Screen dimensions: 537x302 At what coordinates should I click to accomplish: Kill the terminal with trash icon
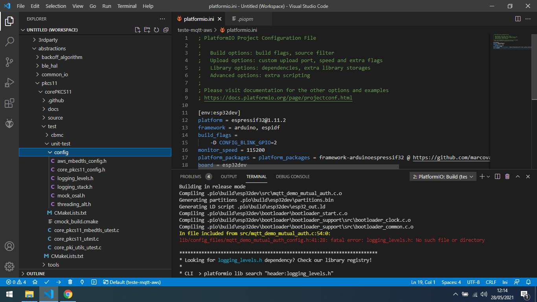508,177
